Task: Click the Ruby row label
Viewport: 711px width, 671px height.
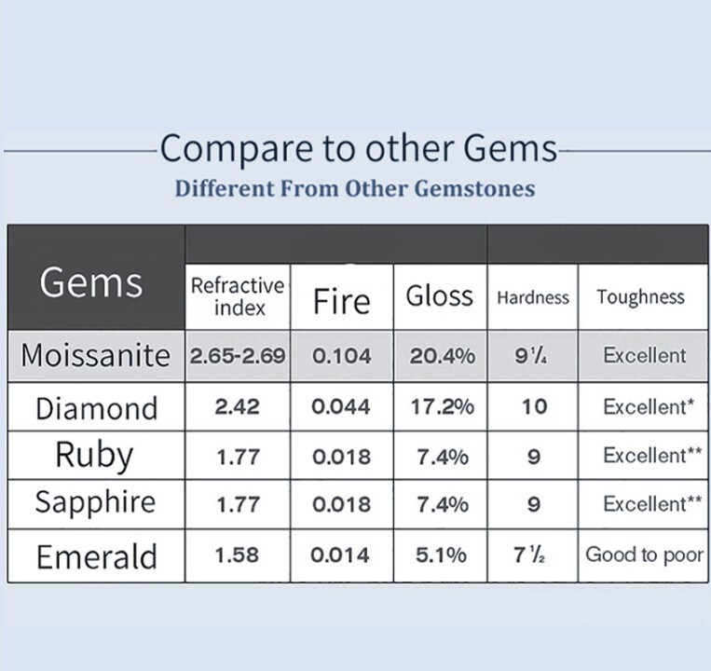Action: point(96,455)
